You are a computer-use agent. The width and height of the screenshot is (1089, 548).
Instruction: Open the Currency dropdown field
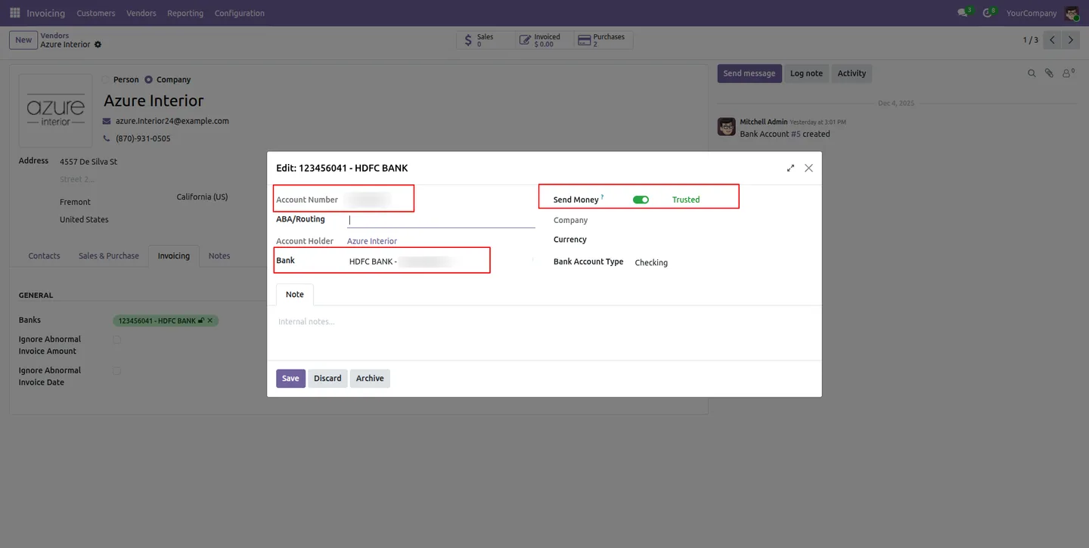pos(723,240)
